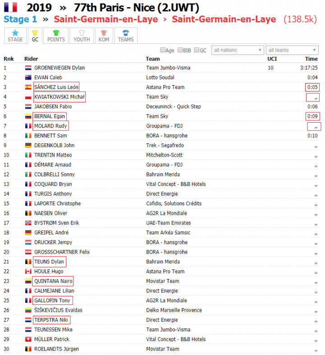The image size is (325, 355).
Task: Click the Austrian flag next to GROSSSCHARTNER Felix
Action: 28,252
